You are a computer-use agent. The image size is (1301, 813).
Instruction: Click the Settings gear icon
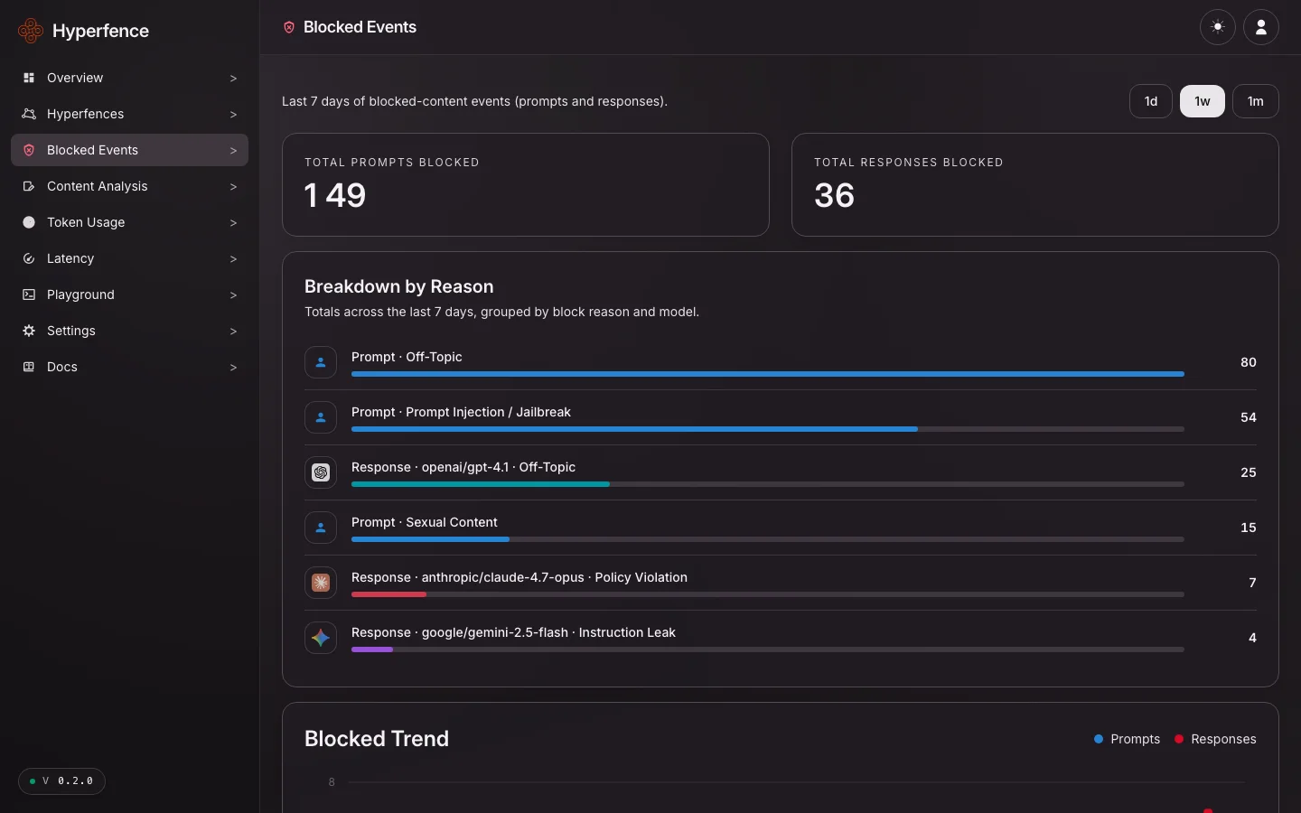pos(29,331)
